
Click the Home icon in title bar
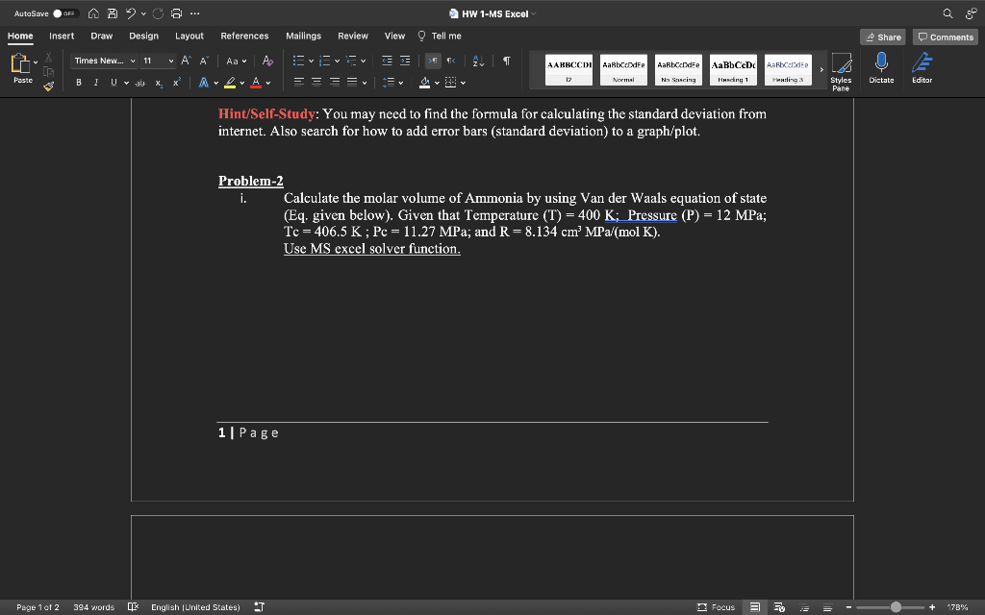click(x=93, y=13)
